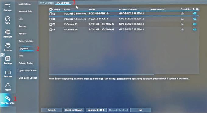
Task: Open the HDD maintenance menu item
Action: click(x=21, y=56)
